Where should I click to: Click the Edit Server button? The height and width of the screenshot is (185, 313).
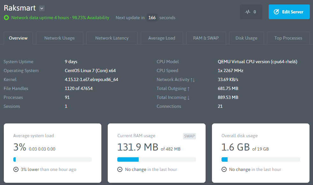[289, 12]
